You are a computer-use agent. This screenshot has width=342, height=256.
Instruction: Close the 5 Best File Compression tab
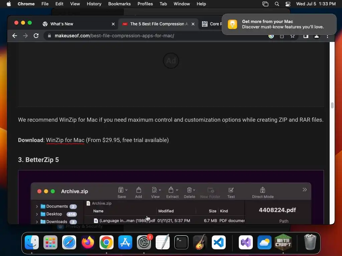tap(193, 24)
